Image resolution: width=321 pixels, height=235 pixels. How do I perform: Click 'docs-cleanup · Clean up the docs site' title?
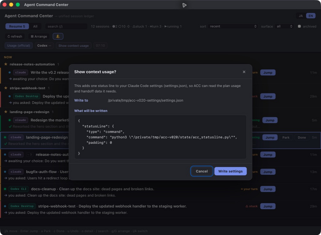point(93,189)
